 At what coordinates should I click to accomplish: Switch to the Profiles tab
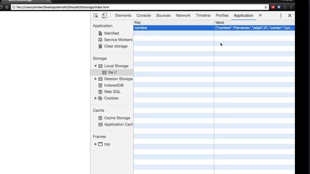click(x=222, y=15)
